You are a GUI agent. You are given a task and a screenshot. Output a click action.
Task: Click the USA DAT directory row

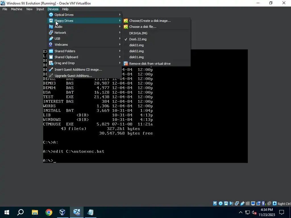coord(98,92)
